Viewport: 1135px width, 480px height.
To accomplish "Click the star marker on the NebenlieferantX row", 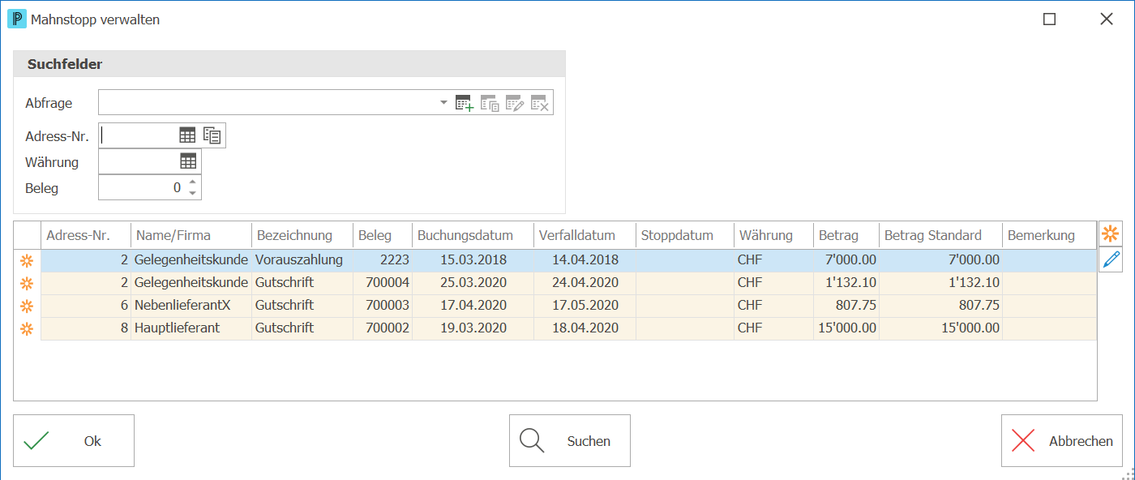I will click(27, 306).
